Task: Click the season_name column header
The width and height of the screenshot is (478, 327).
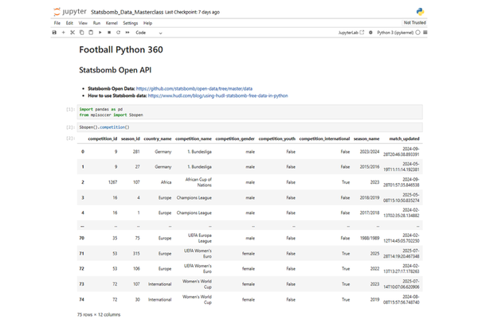Action: (366, 139)
